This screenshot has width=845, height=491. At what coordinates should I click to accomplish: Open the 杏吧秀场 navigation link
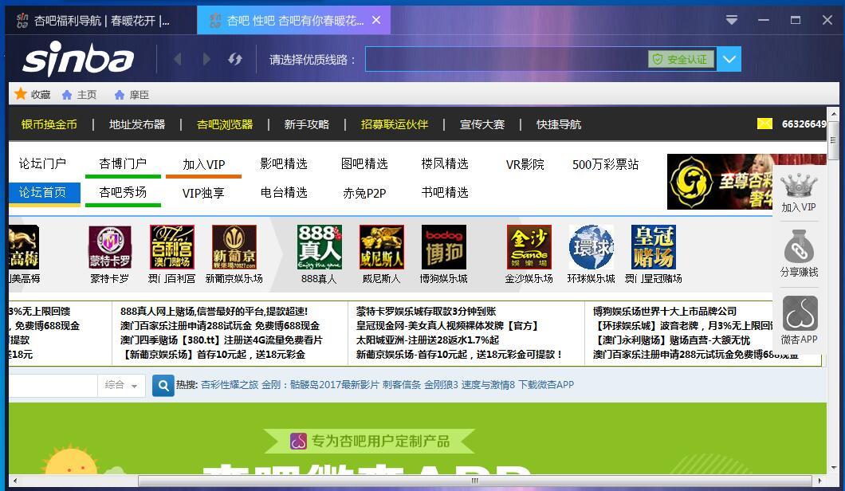(x=123, y=192)
